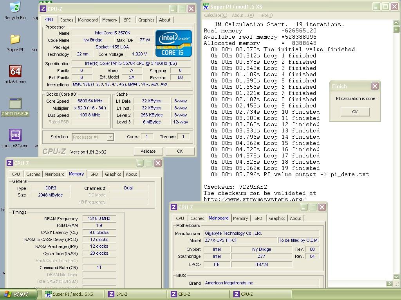Viewport: 401px width, 300px height.
Task: Minimize the top CPU-Z processor window
Action: pyautogui.click(x=173, y=9)
